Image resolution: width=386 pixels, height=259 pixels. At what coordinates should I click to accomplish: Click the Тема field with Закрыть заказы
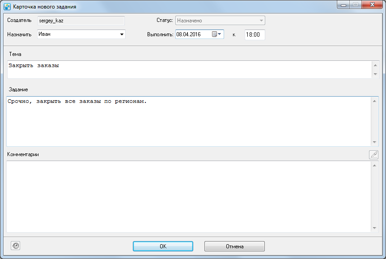[x=189, y=69]
